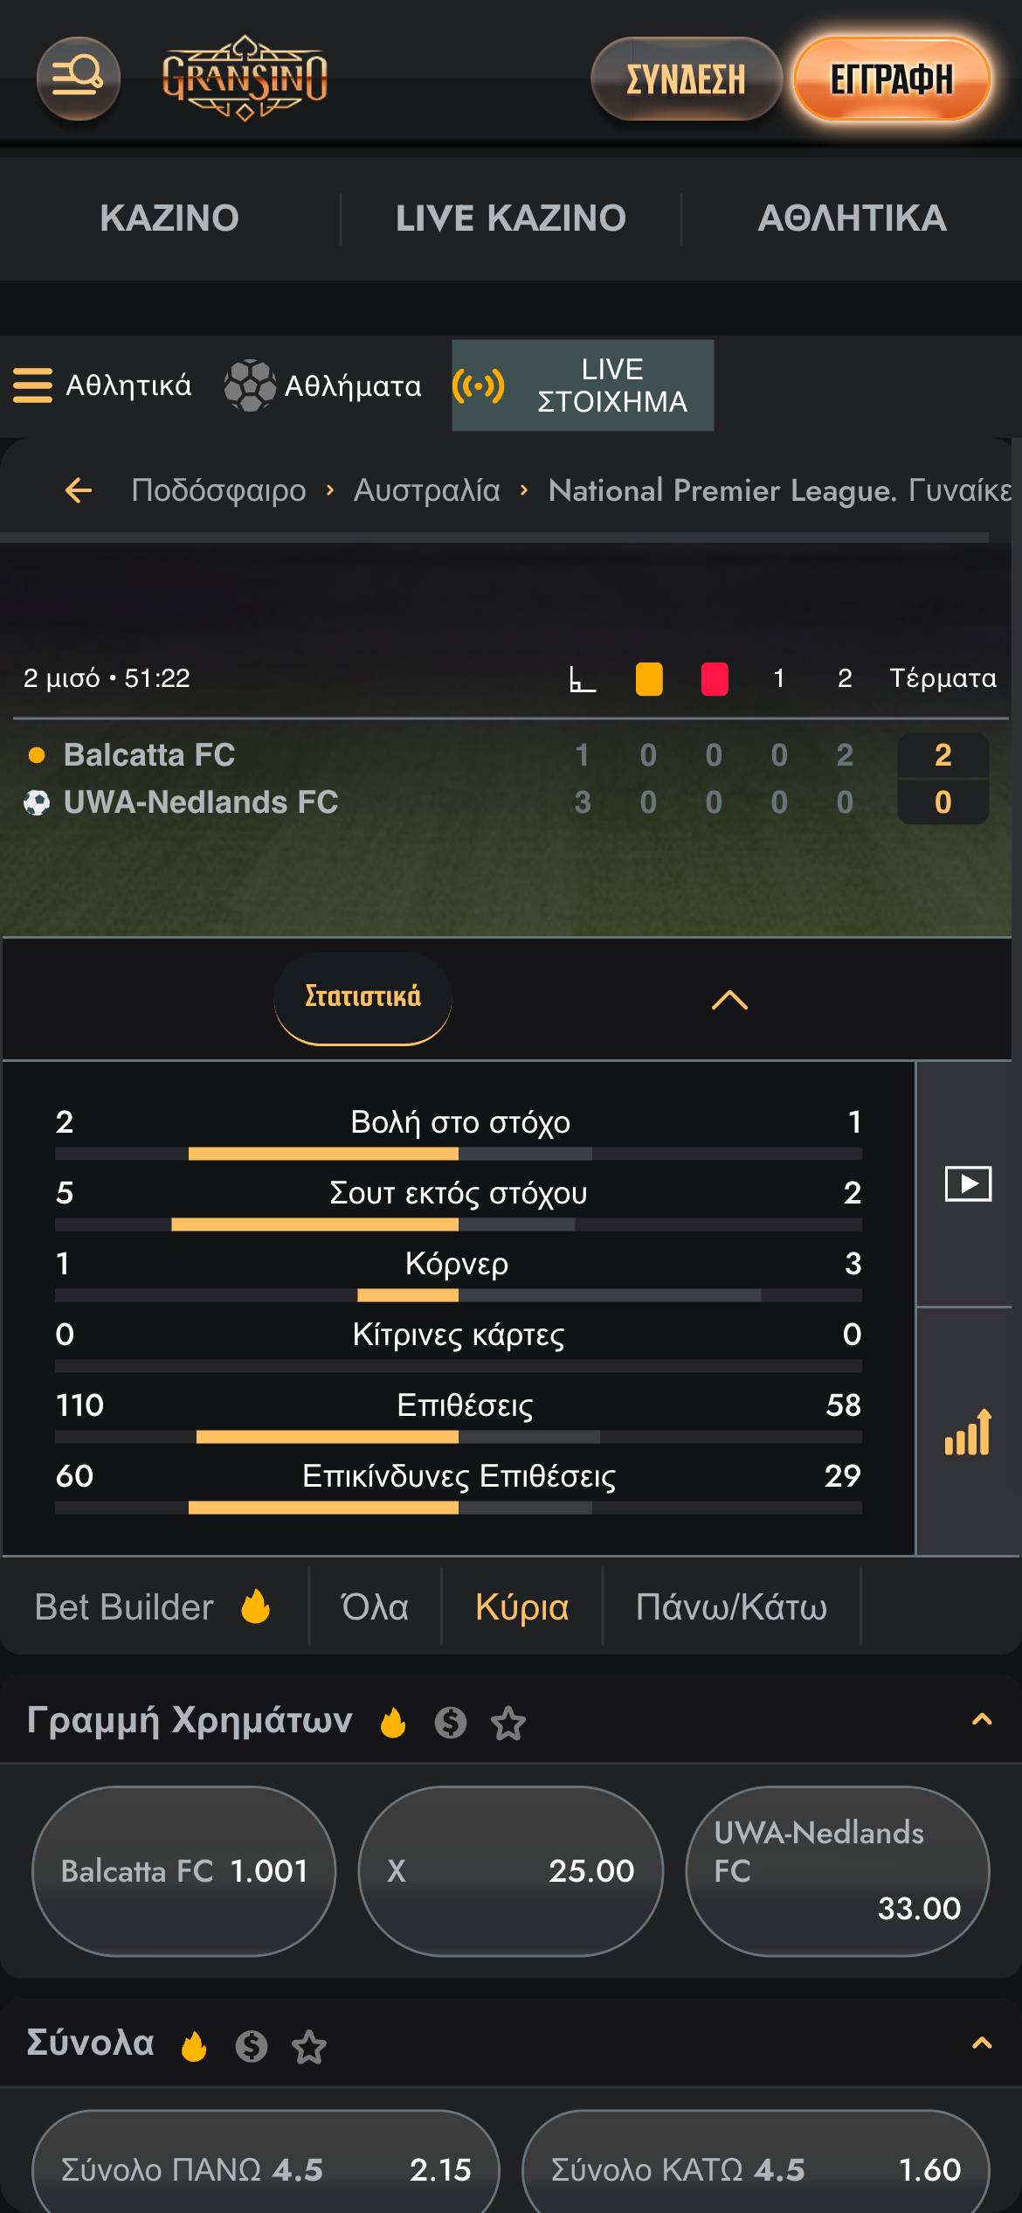Tap the back arrow in breadcrumb
Screen dimensions: 1022x2213
click(x=79, y=490)
